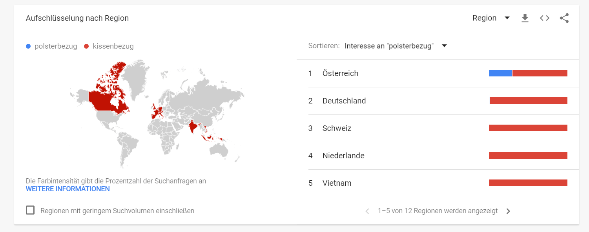
Task: Click the Region dropdown arrow
Action: pos(507,18)
